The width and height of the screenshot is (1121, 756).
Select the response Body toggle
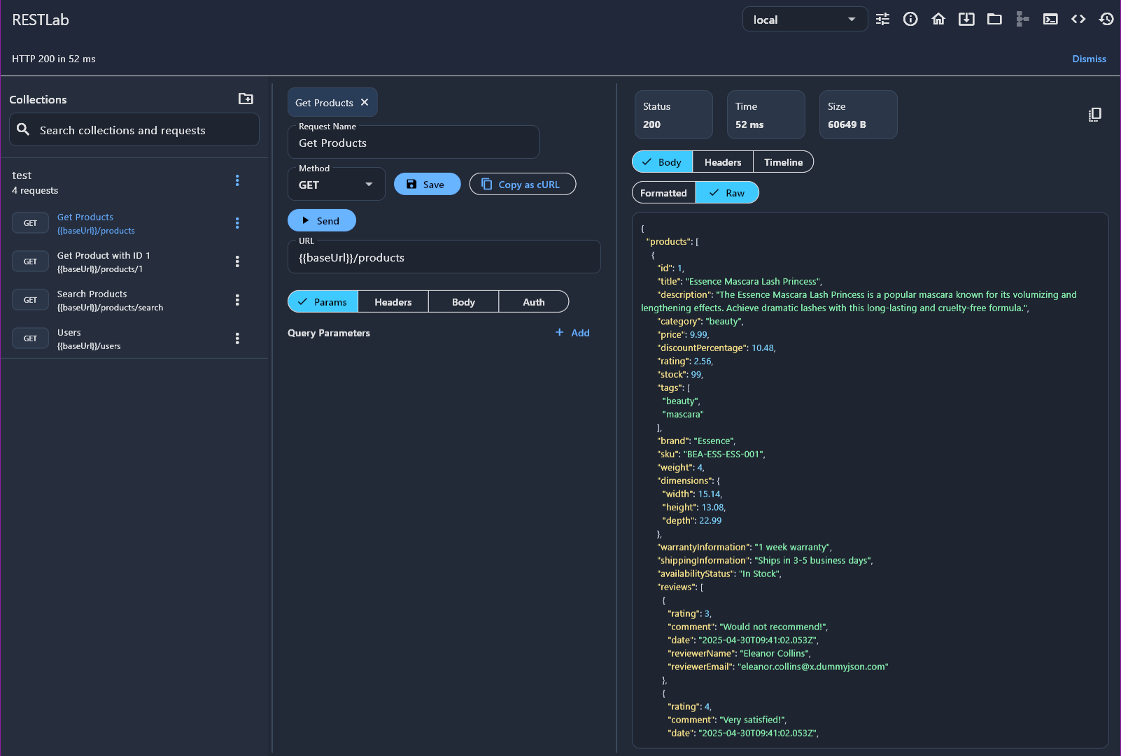click(662, 162)
